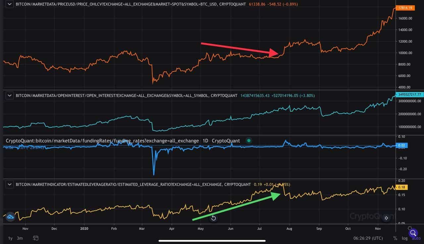Click the Mar label on the time axis
424x244 pixels.
coord(142,228)
